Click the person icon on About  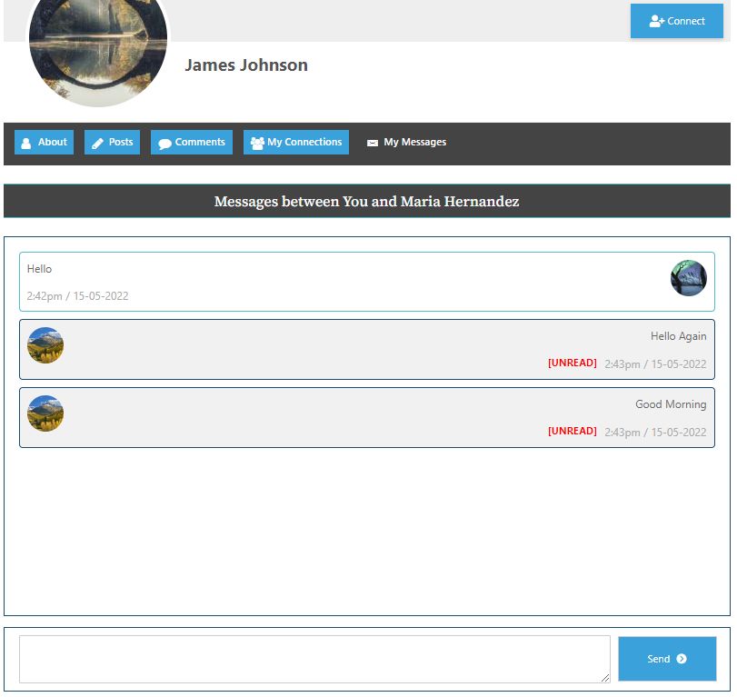(26, 144)
